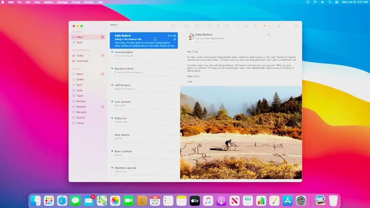
Task: Open search with magnifier in Mail toolbar
Action: tap(296, 26)
